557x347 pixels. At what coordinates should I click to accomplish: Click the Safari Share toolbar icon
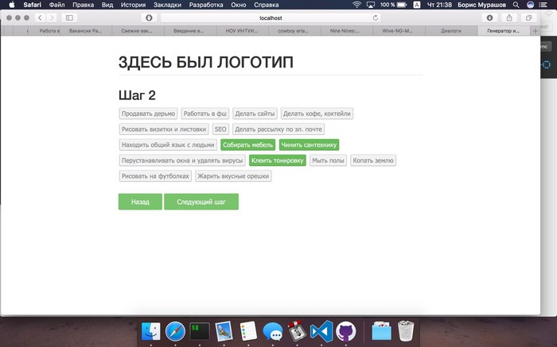[508, 17]
